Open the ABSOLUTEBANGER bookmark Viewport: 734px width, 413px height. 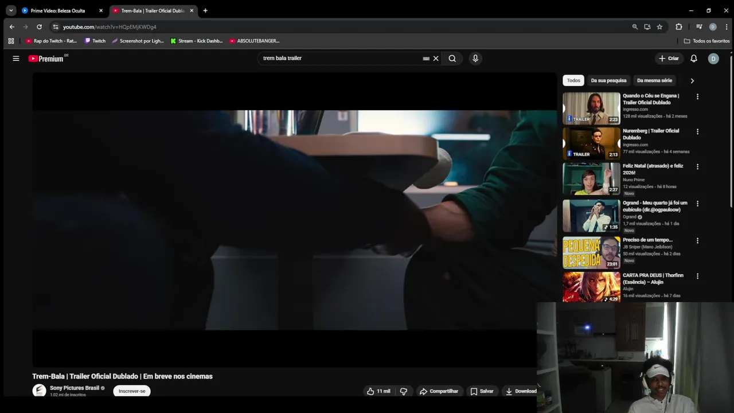click(254, 41)
